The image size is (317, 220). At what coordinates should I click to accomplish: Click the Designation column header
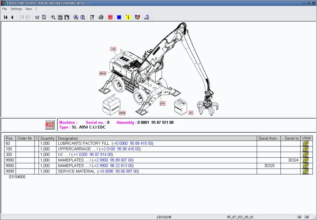coord(68,138)
